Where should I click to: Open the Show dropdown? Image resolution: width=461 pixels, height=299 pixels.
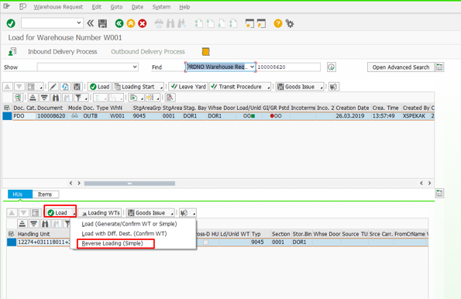(x=135, y=67)
